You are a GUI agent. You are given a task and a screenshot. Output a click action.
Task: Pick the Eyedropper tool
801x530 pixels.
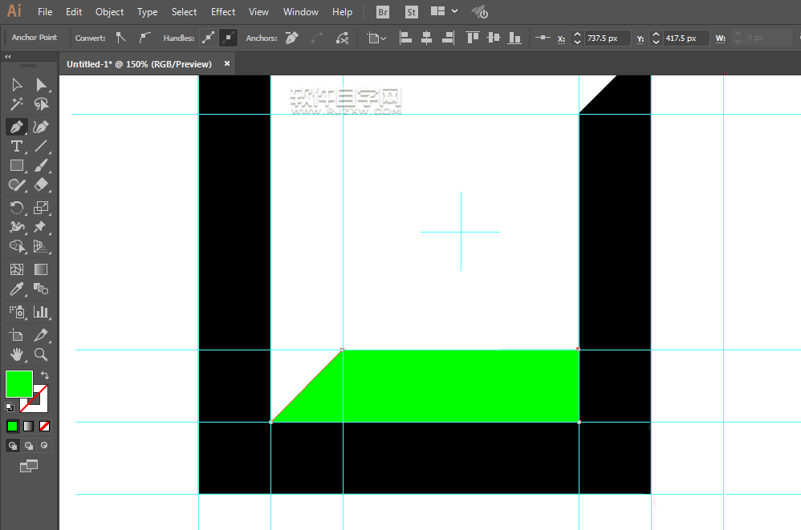tap(16, 289)
